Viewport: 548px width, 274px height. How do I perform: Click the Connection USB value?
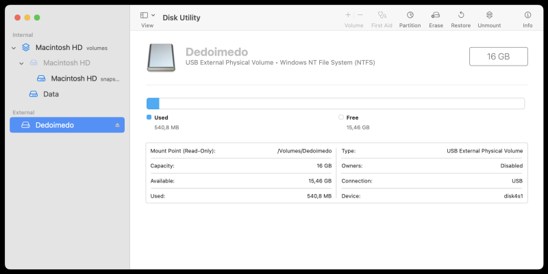click(x=517, y=181)
